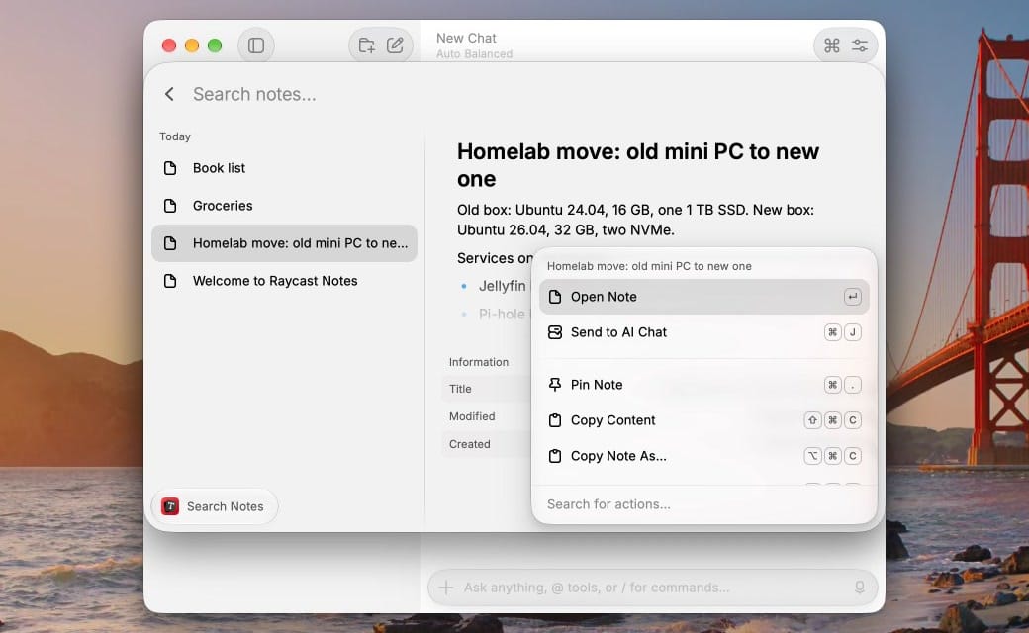Choose Send to AI Chat action

703,332
